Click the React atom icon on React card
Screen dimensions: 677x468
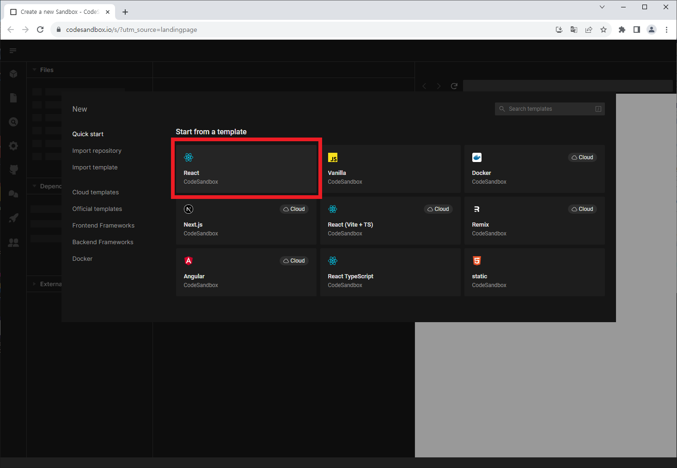189,157
